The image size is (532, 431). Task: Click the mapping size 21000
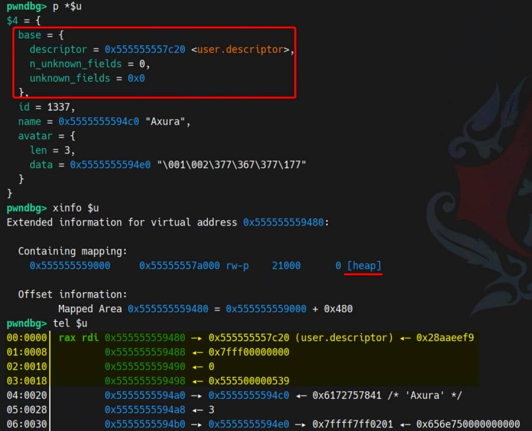286,265
